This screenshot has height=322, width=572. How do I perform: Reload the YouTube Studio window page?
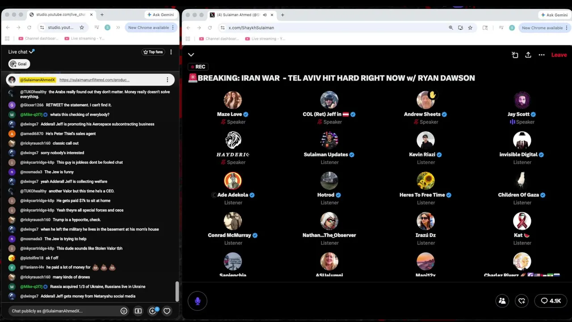pos(29,27)
